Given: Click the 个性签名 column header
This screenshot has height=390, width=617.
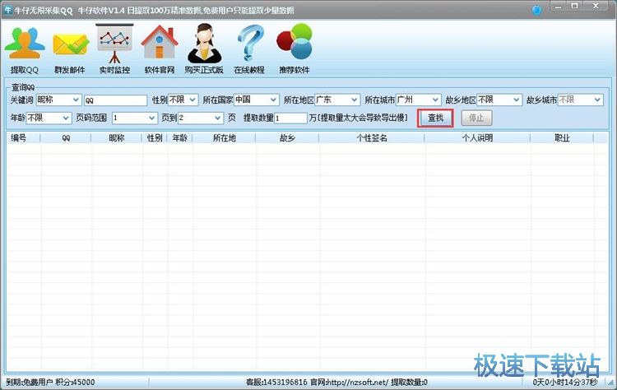Looking at the screenshot, I should (371, 138).
